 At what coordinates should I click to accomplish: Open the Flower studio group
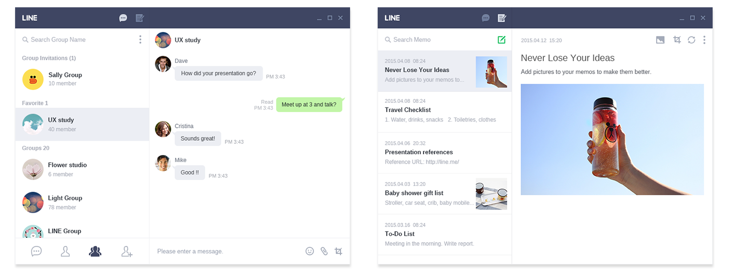pyautogui.click(x=82, y=169)
